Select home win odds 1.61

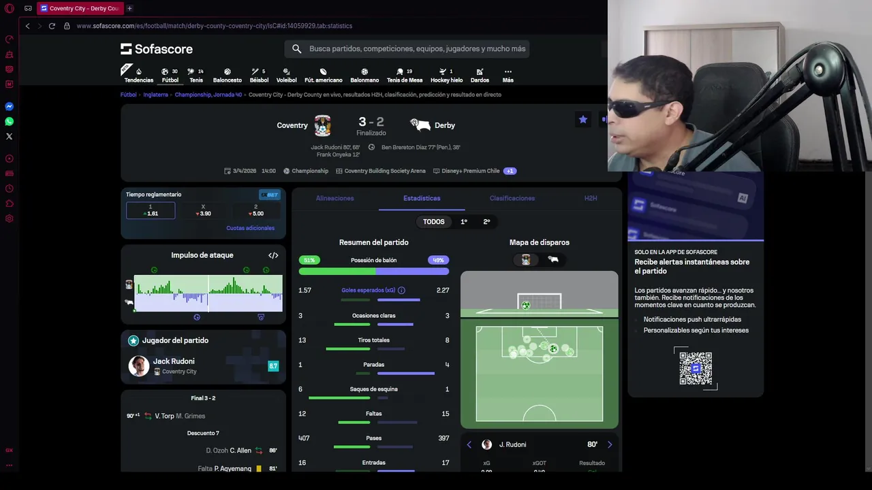[x=151, y=210]
